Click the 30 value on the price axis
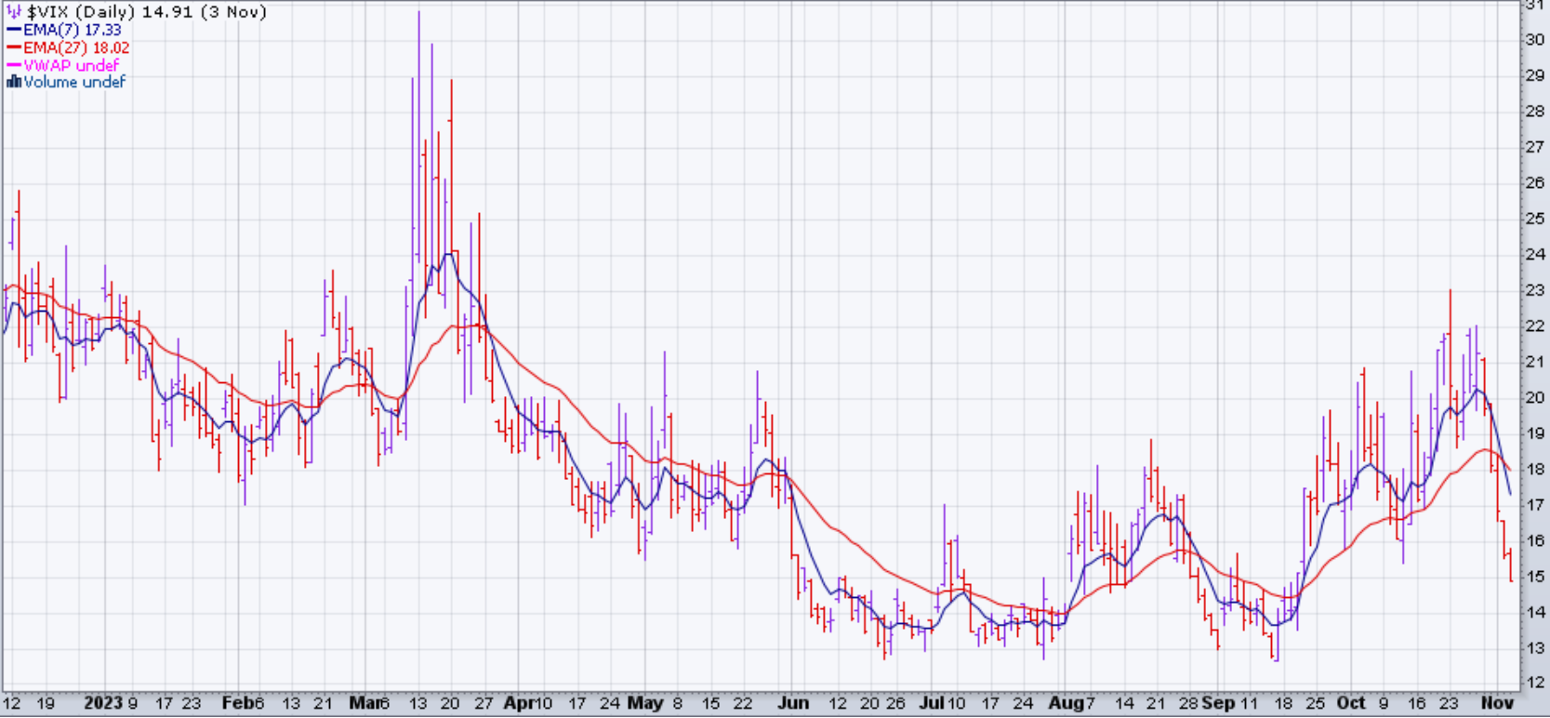This screenshot has width=1550, height=718. 1534,40
